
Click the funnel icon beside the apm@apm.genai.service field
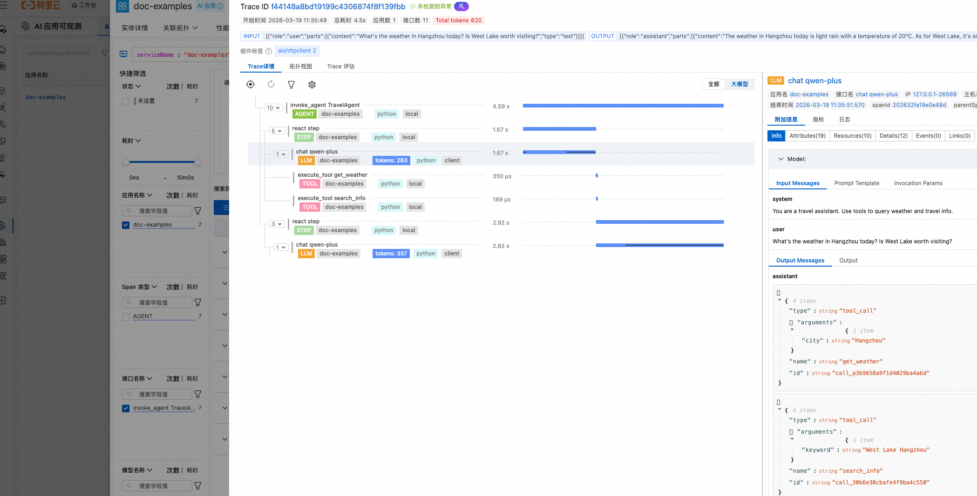tap(104, 53)
